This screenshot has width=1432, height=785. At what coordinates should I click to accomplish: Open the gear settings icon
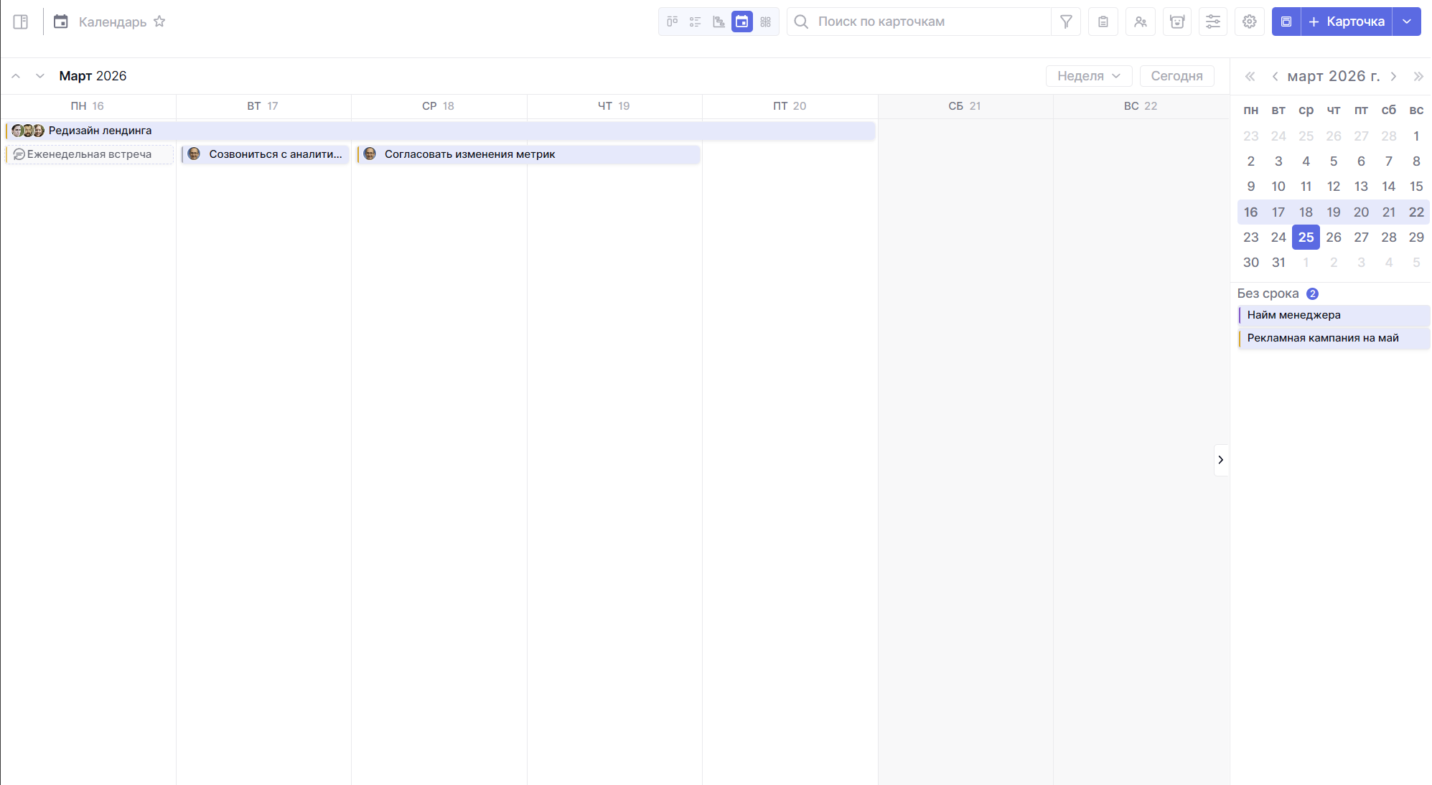click(1250, 22)
